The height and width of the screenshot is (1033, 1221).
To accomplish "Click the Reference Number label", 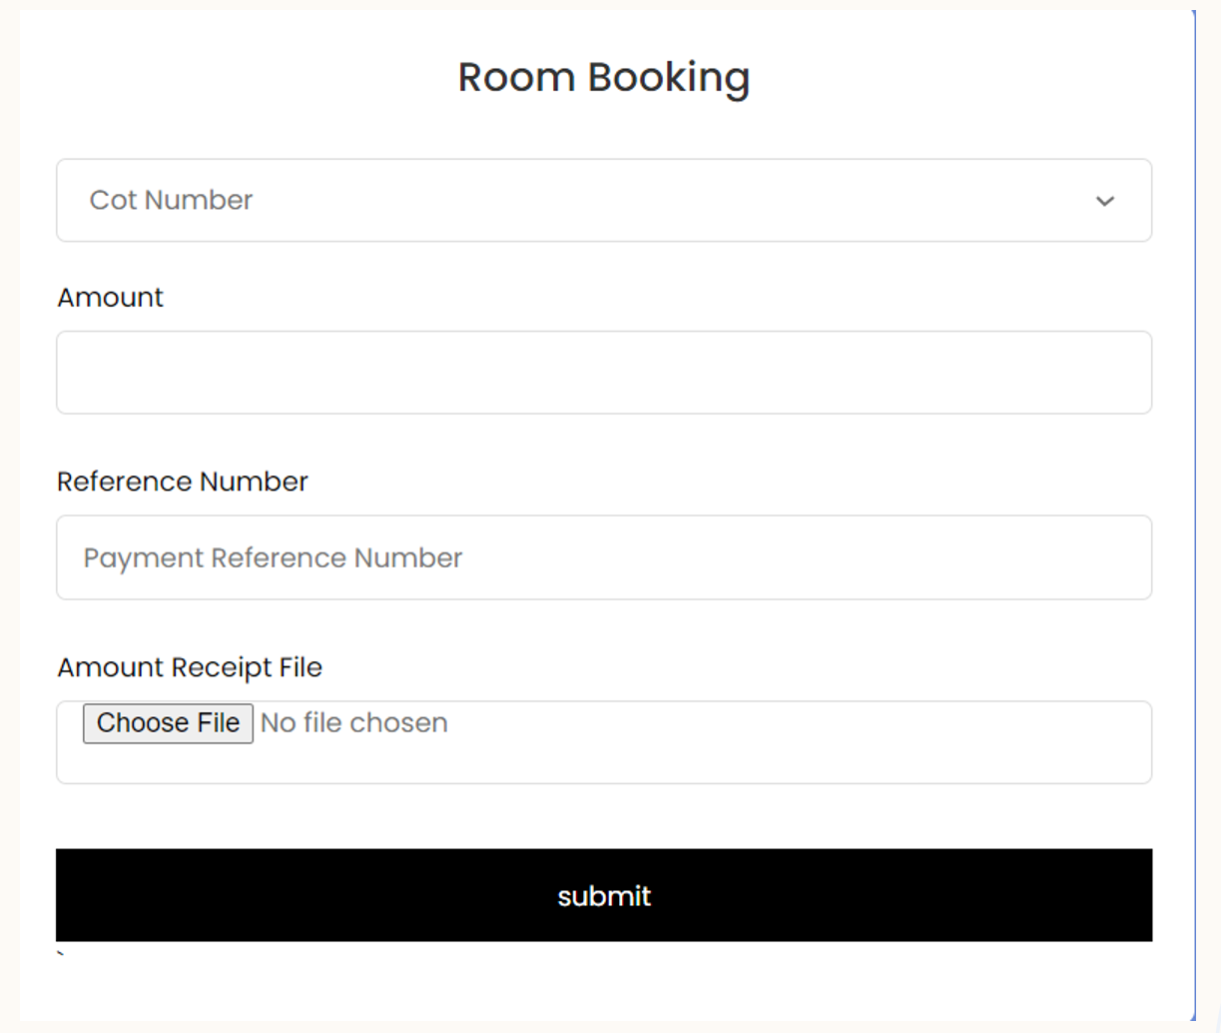I will click(x=183, y=481).
